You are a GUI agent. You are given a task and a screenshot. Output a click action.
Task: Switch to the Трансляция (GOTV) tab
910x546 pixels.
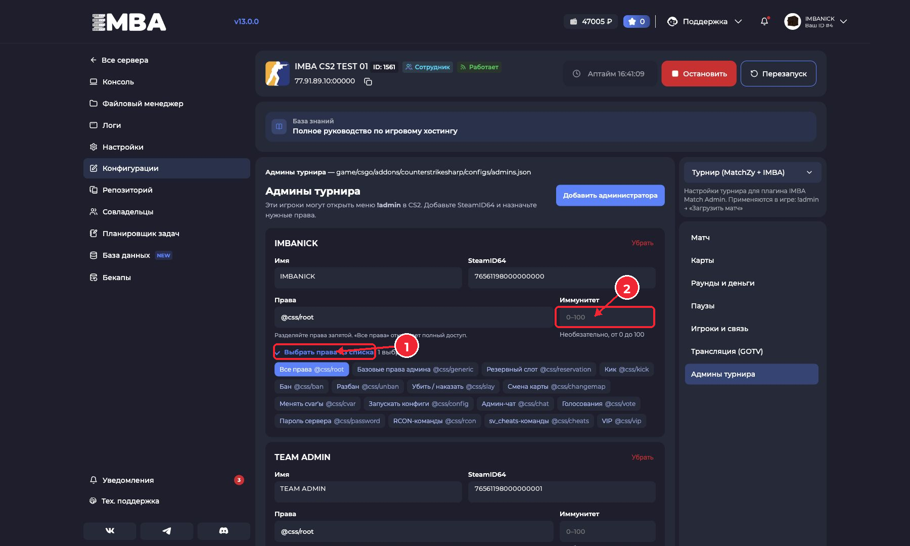coord(752,351)
